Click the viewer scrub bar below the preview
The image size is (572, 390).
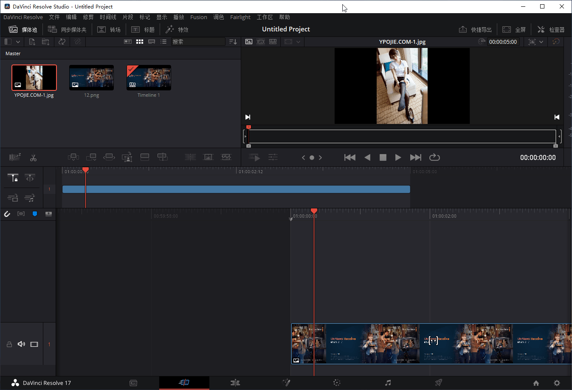point(401,136)
